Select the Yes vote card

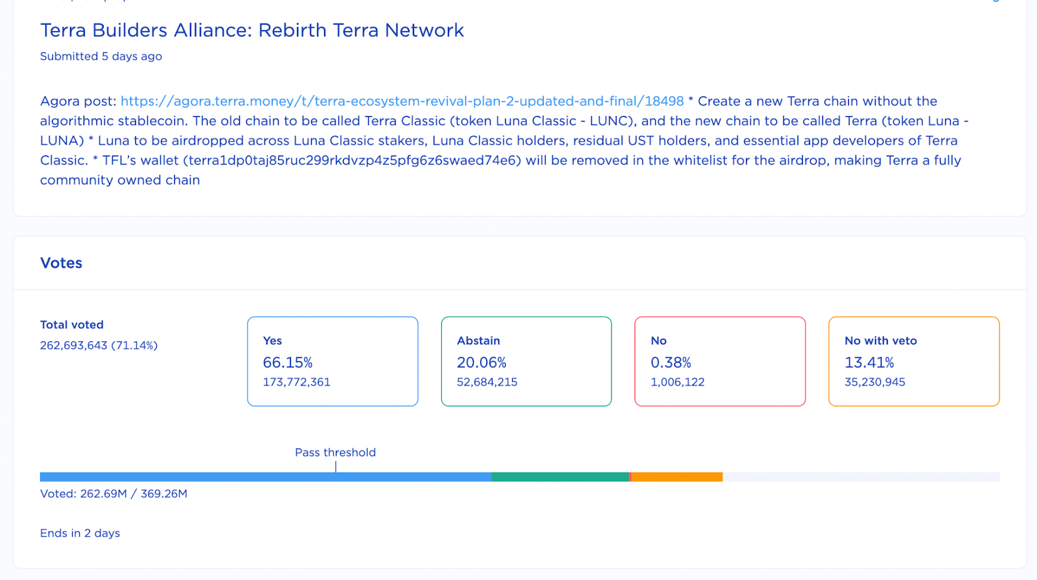[332, 361]
